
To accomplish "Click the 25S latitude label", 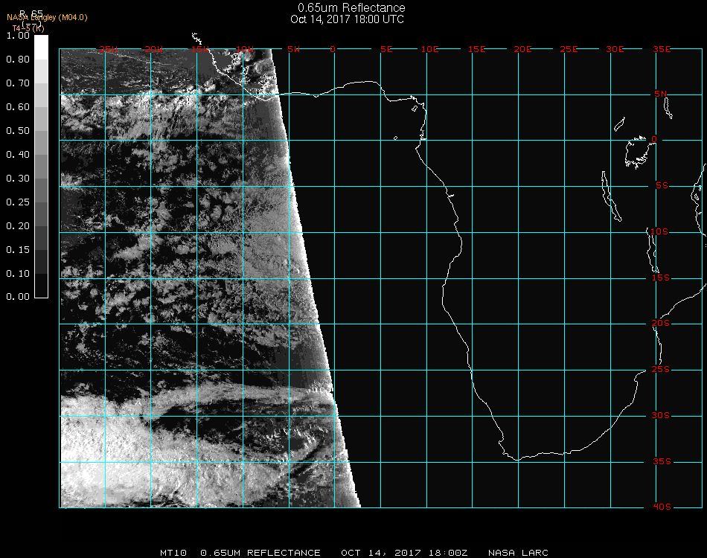I will coord(661,370).
